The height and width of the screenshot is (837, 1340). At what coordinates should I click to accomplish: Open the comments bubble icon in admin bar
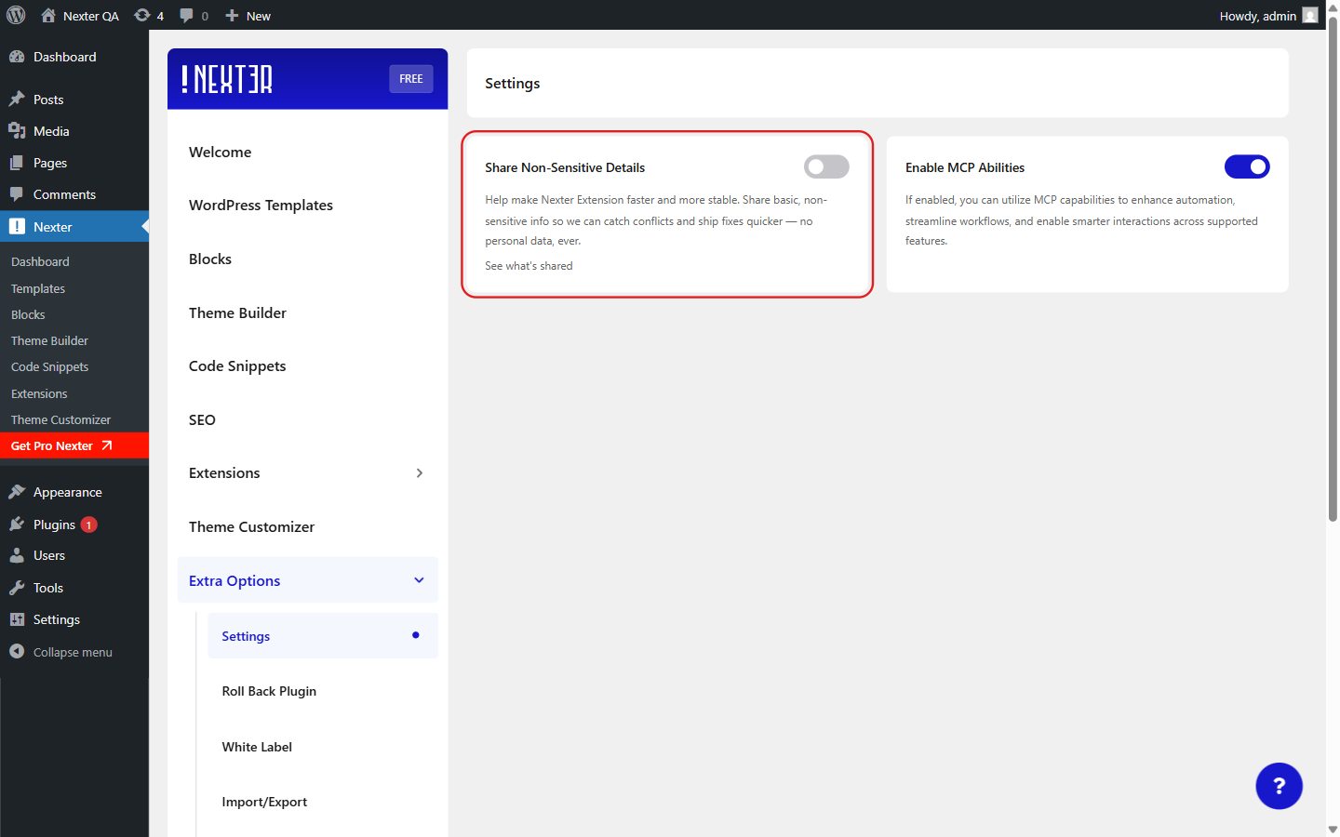pyautogui.click(x=186, y=16)
